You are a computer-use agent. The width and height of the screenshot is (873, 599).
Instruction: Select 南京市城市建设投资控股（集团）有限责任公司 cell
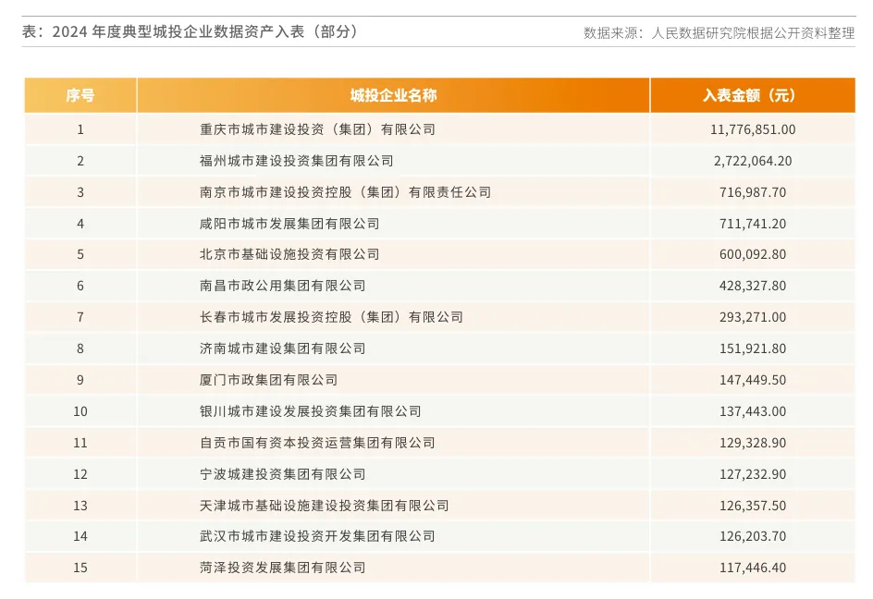[x=345, y=192]
